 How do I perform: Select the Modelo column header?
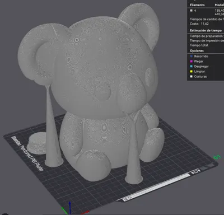pyautogui.click(x=220, y=5)
